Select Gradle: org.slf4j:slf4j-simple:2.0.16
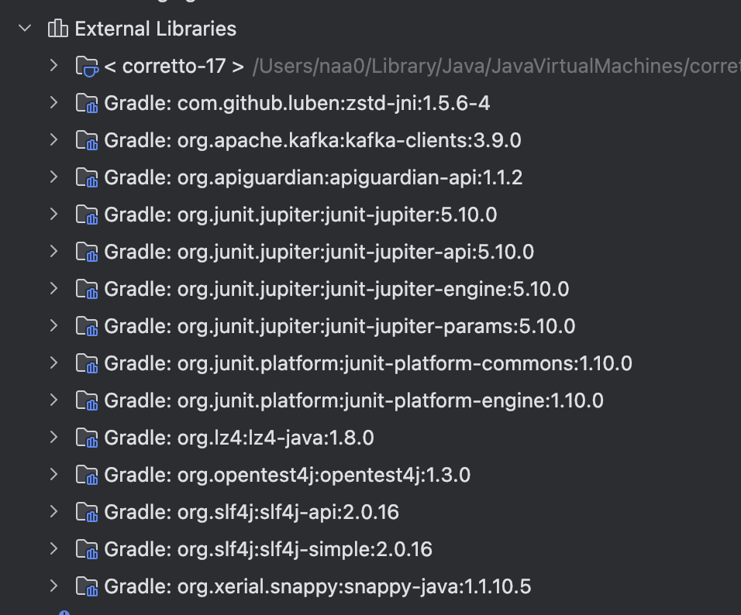Screen dimensions: 741x615 268,549
